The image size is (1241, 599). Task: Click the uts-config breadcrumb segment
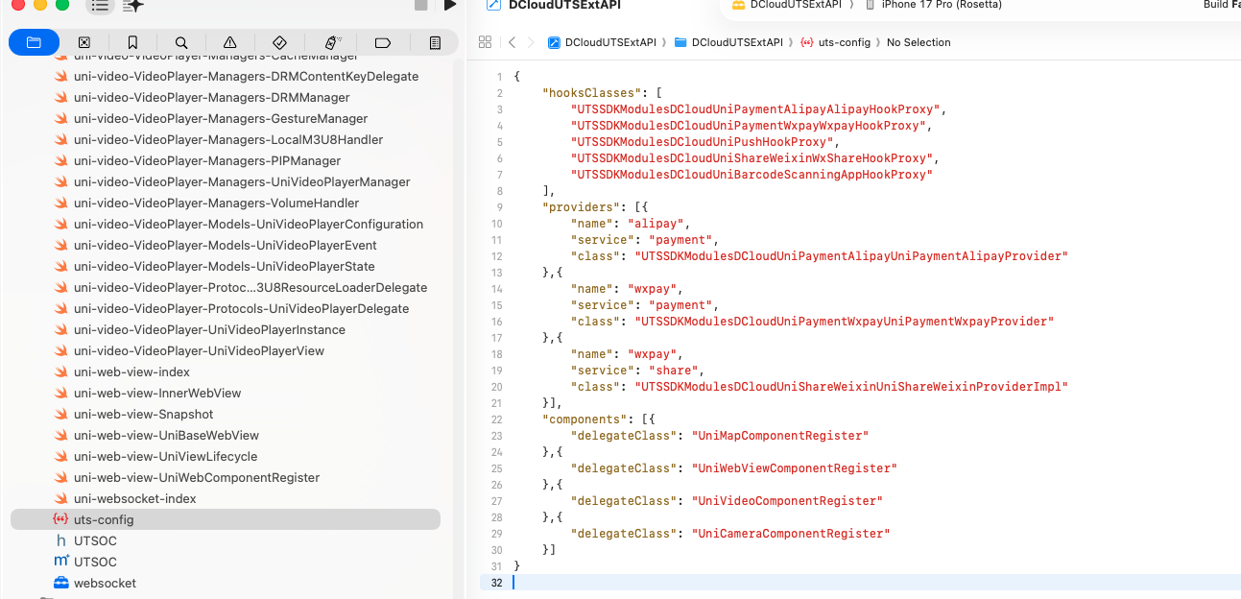click(x=835, y=42)
